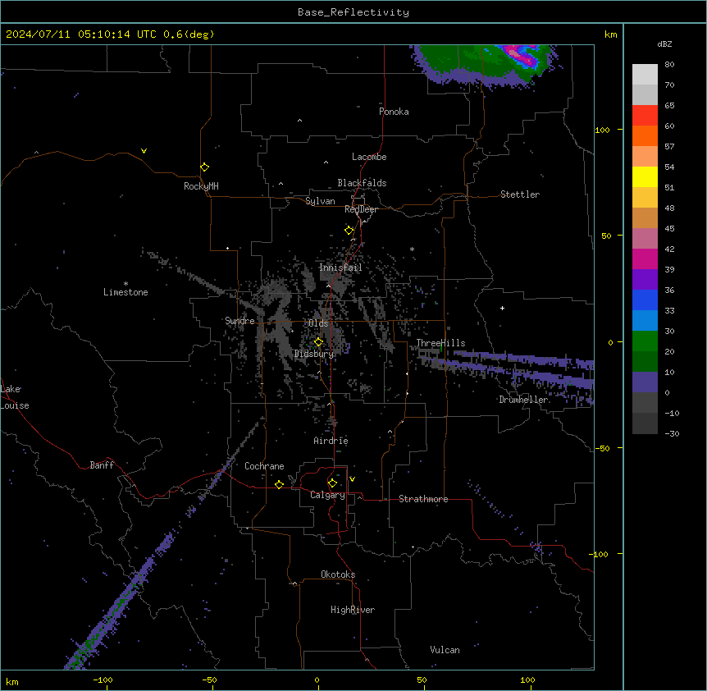The width and height of the screenshot is (707, 691).
Task: Click the Ponoka city label
Action: pos(394,112)
